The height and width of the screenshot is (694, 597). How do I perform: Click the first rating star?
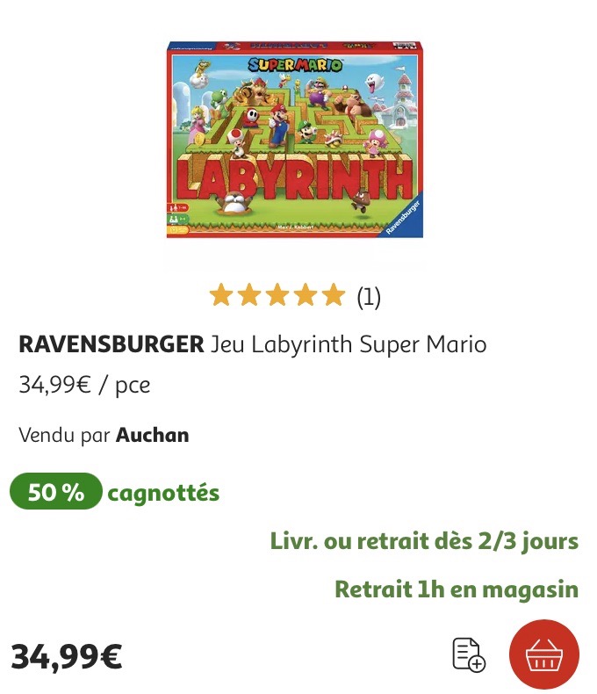[x=220, y=296]
